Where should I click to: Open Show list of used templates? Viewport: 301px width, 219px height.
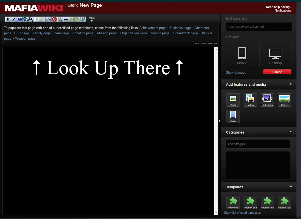click(x=242, y=212)
